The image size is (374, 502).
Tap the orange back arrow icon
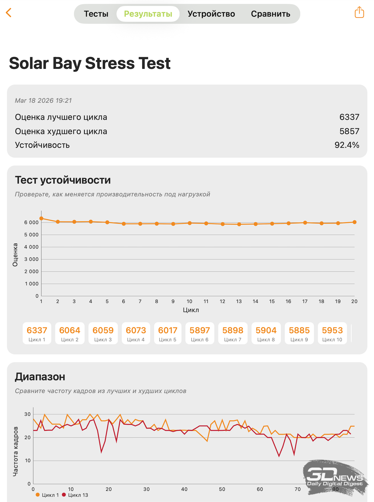pos(9,13)
